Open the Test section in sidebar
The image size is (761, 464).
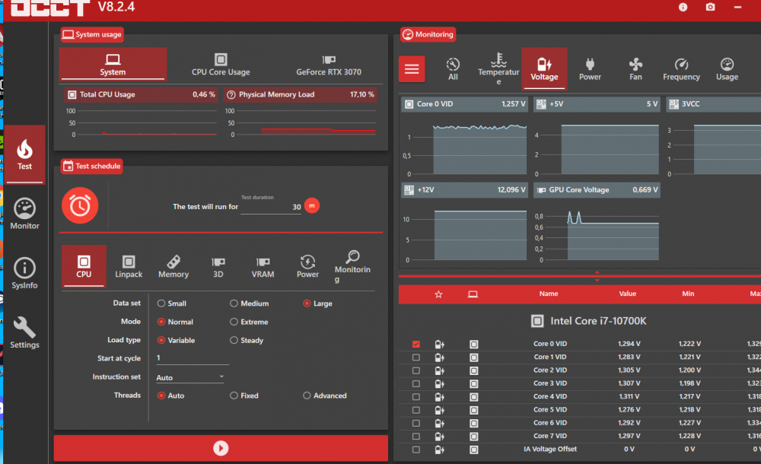click(25, 154)
